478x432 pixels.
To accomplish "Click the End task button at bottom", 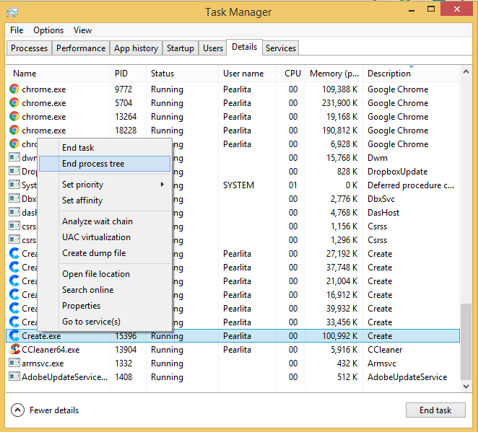I will click(435, 410).
